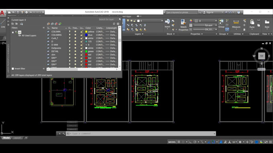
Task: Click the layer search magnifier icon
Action: [x=120, y=20]
